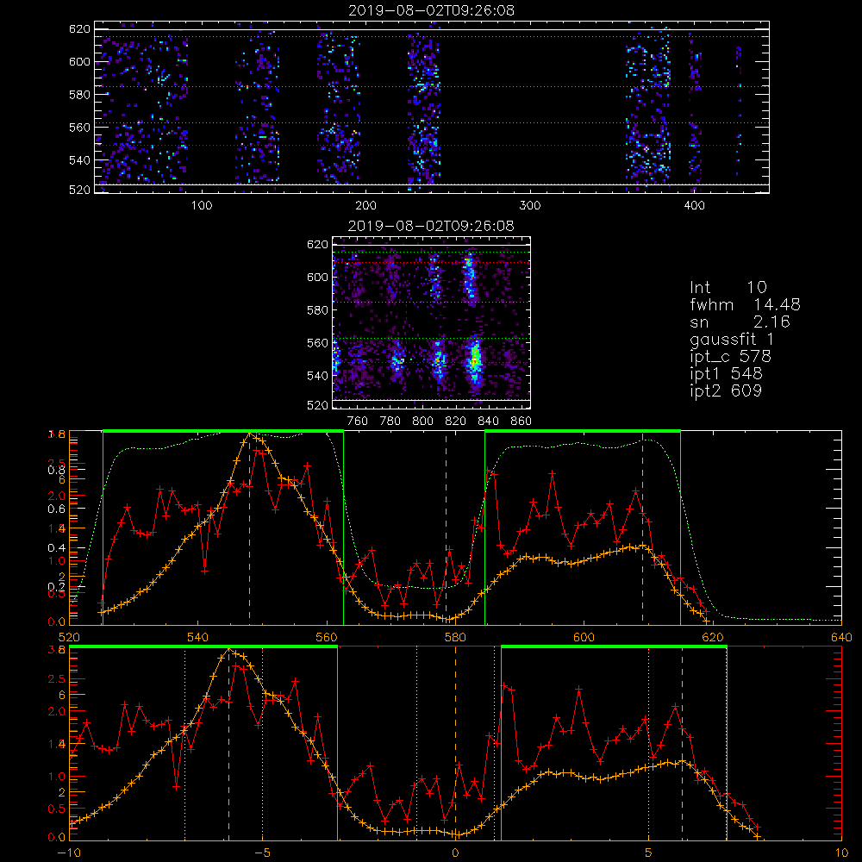Click the 'gaussfit 1' label
This screenshot has width=862, height=862.
tap(732, 339)
